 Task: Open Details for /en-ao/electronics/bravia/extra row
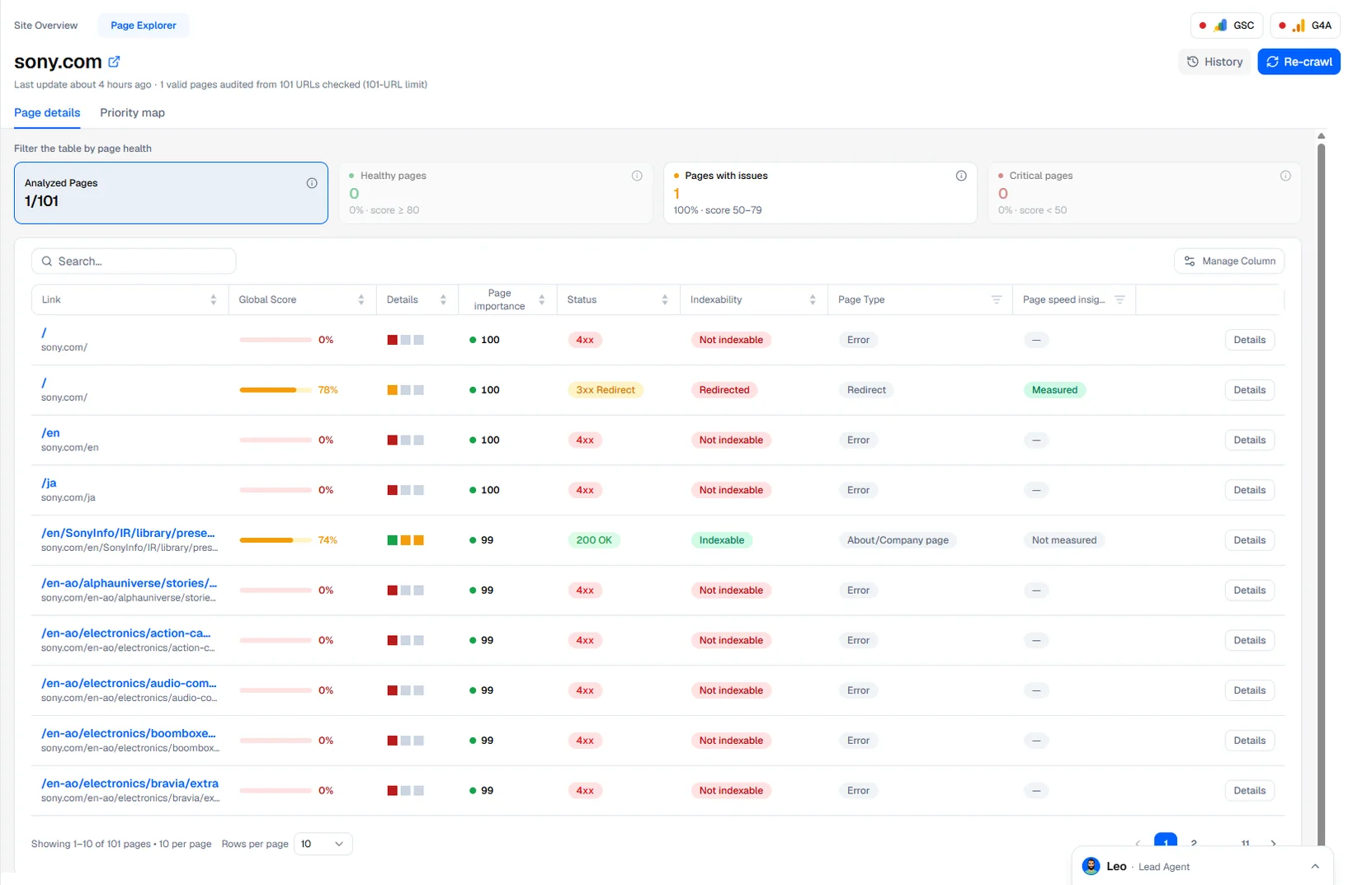point(1249,791)
